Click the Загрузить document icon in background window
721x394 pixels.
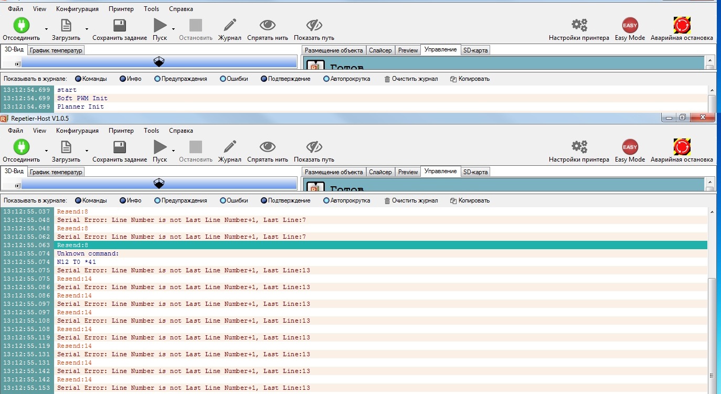[x=66, y=25]
